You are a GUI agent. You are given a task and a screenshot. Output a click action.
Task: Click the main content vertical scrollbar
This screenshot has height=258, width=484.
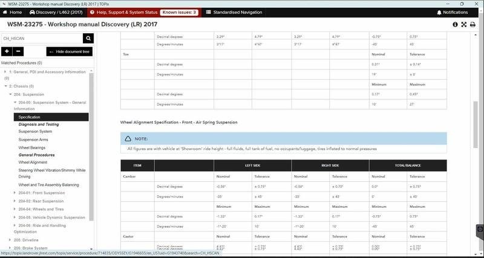476,125
